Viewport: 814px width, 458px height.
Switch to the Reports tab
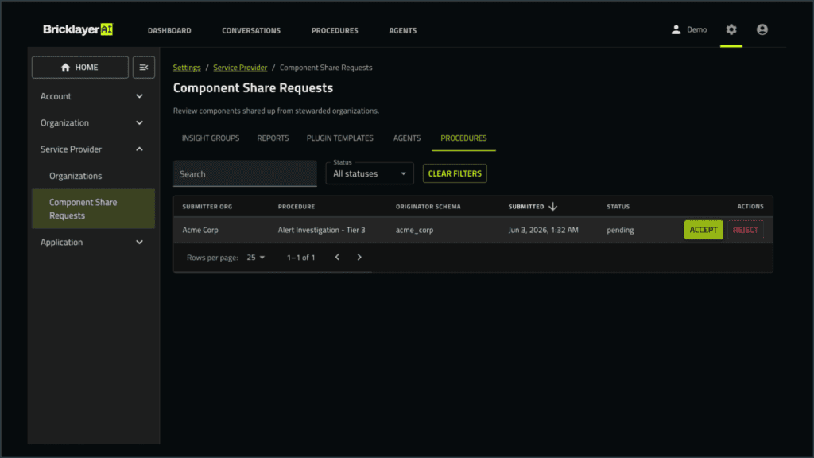(x=273, y=138)
